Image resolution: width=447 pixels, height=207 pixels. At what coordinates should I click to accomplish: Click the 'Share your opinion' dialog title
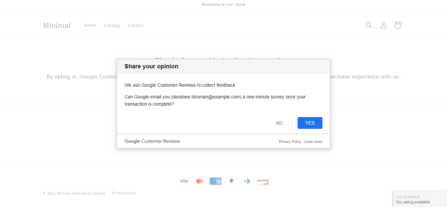coord(151,66)
